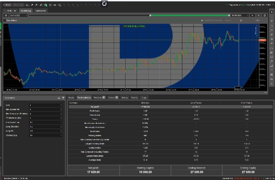This screenshot has width=275, height=180.
Task: Click the chart's +17 609.00 $ profit label
Action: click(x=134, y=26)
